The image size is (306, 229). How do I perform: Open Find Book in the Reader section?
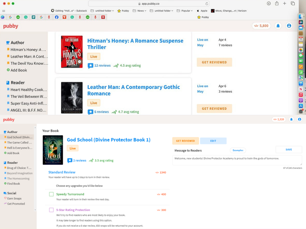pyautogui.click(x=13, y=184)
